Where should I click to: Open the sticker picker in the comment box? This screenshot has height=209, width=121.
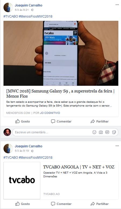114,132
